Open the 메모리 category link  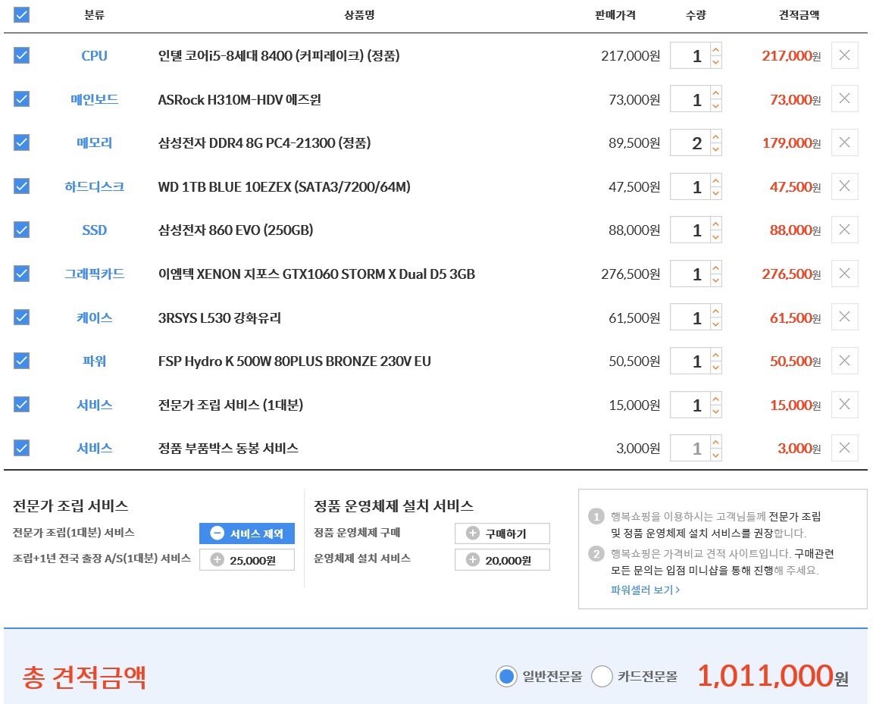(94, 143)
